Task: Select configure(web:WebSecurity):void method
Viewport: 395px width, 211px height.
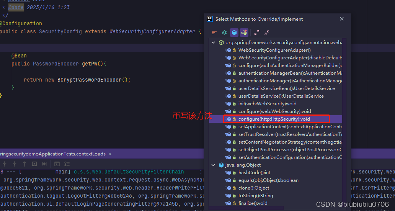Action: 276,111
